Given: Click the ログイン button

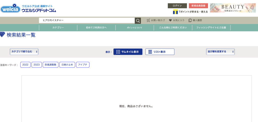Looking at the screenshot, I should (177, 6).
